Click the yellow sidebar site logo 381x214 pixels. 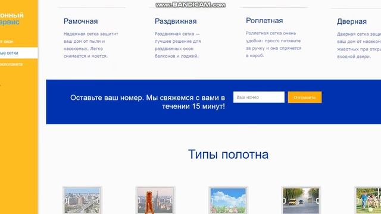point(12,18)
